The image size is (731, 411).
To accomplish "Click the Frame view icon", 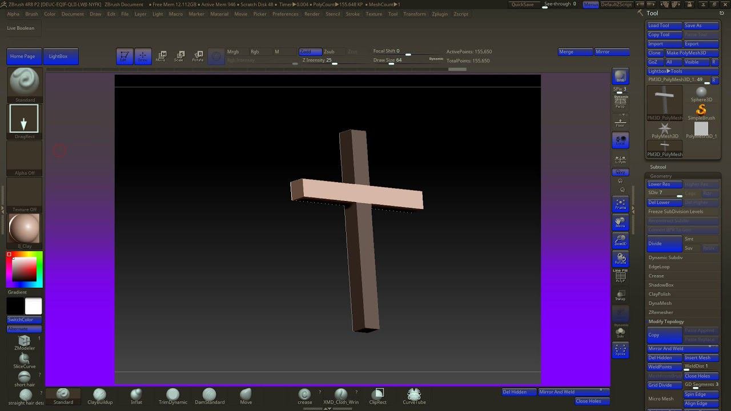I will pyautogui.click(x=620, y=204).
